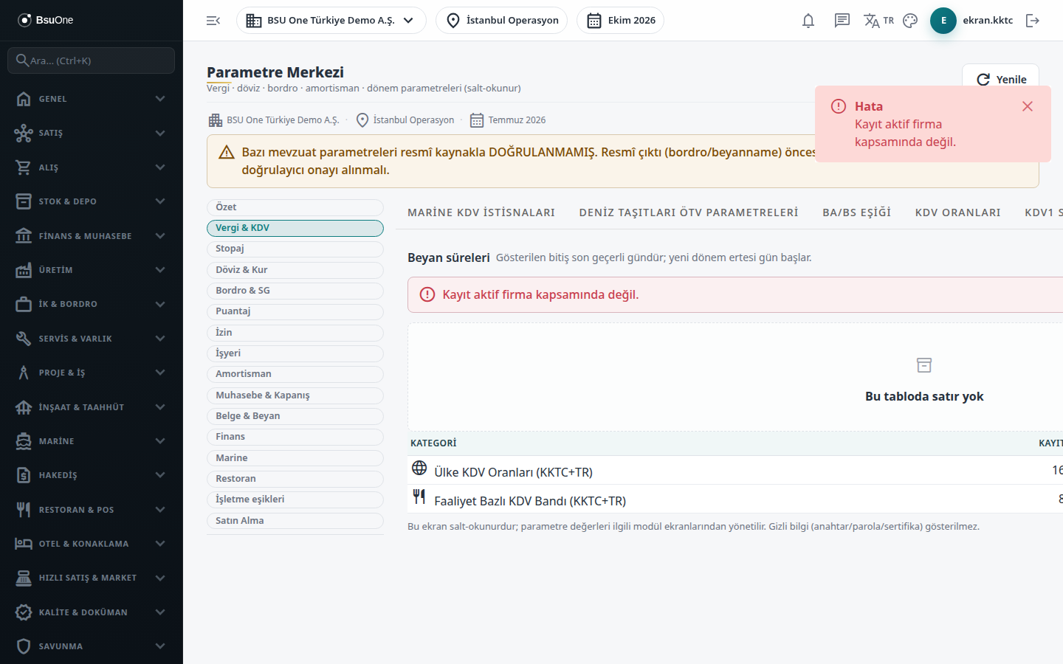Open BSU One Türkiye Demo company dropdown
The width and height of the screenshot is (1063, 664).
tap(331, 21)
